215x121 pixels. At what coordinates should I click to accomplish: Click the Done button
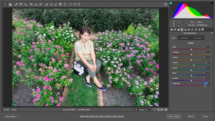pyautogui.click(x=206, y=116)
